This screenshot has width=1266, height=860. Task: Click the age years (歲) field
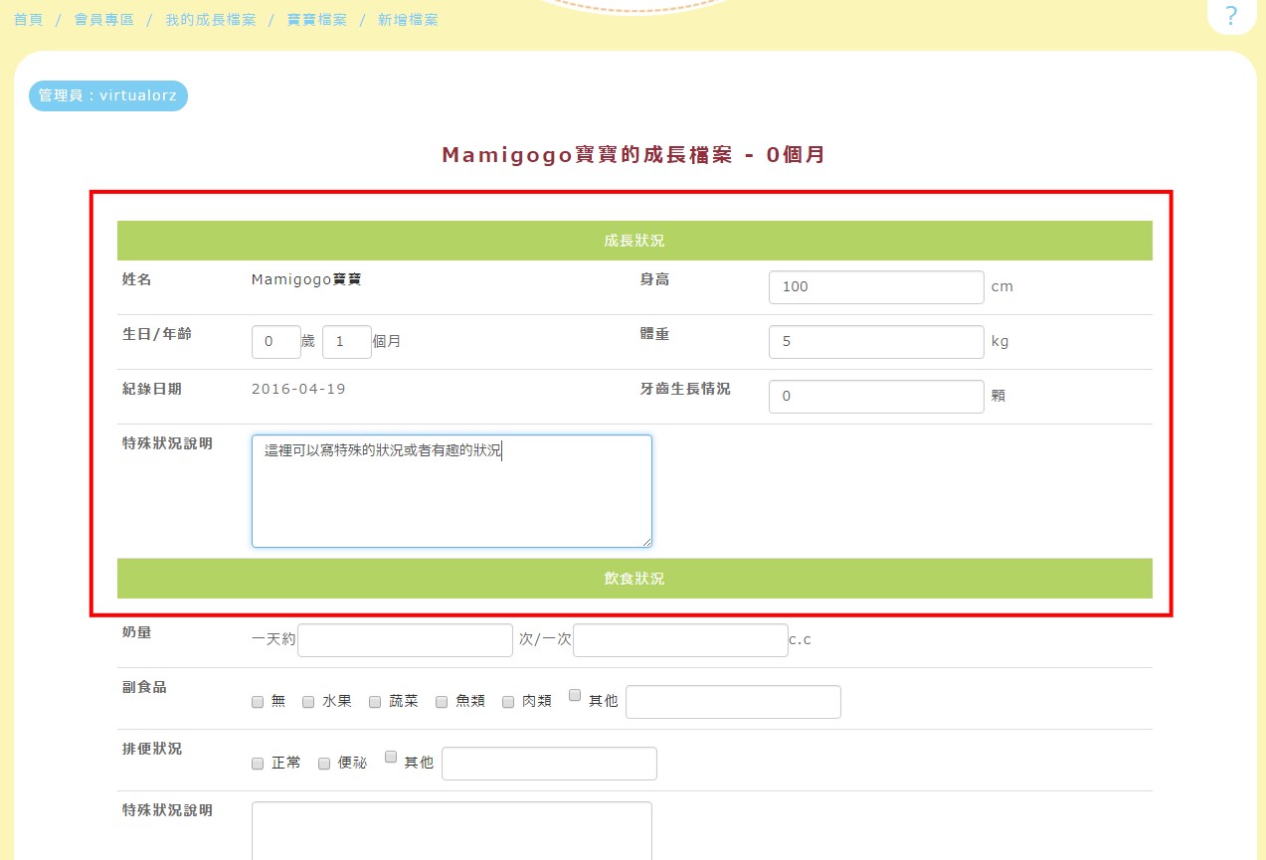[276, 342]
